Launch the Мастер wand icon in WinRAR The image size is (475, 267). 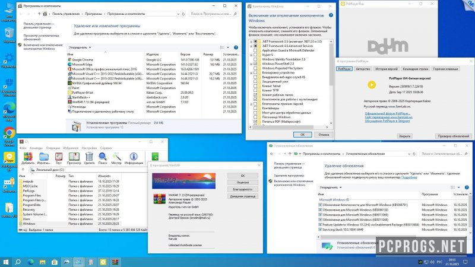click(x=116, y=157)
